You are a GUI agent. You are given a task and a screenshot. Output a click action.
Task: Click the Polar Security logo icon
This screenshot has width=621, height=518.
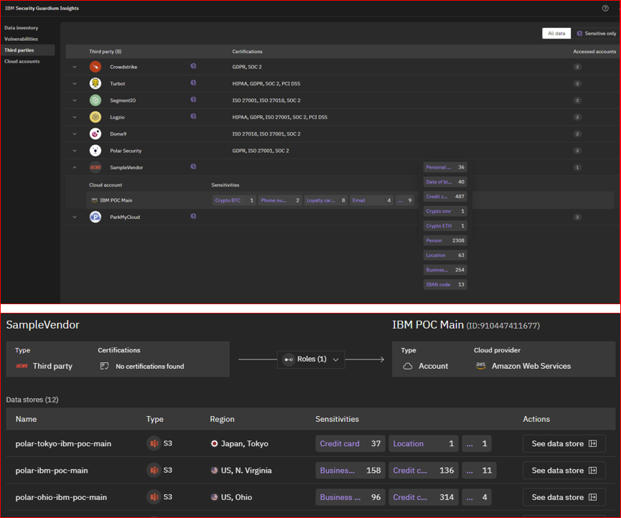click(95, 151)
